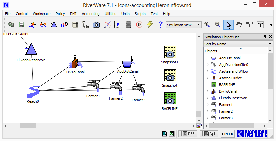
Task: Select the AggDistCanal object on workspace
Action: (128, 62)
